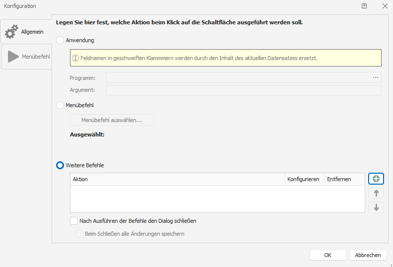
Task: Click the ellipsis browse icon for Programm
Action: tap(376, 77)
